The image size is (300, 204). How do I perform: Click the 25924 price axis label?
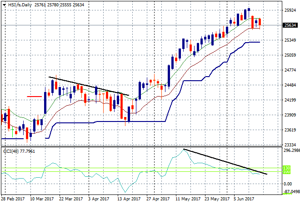[290, 10]
